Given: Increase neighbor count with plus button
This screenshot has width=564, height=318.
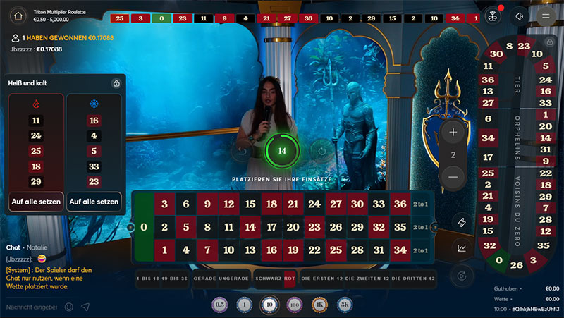Looking at the screenshot, I should pyautogui.click(x=453, y=132).
